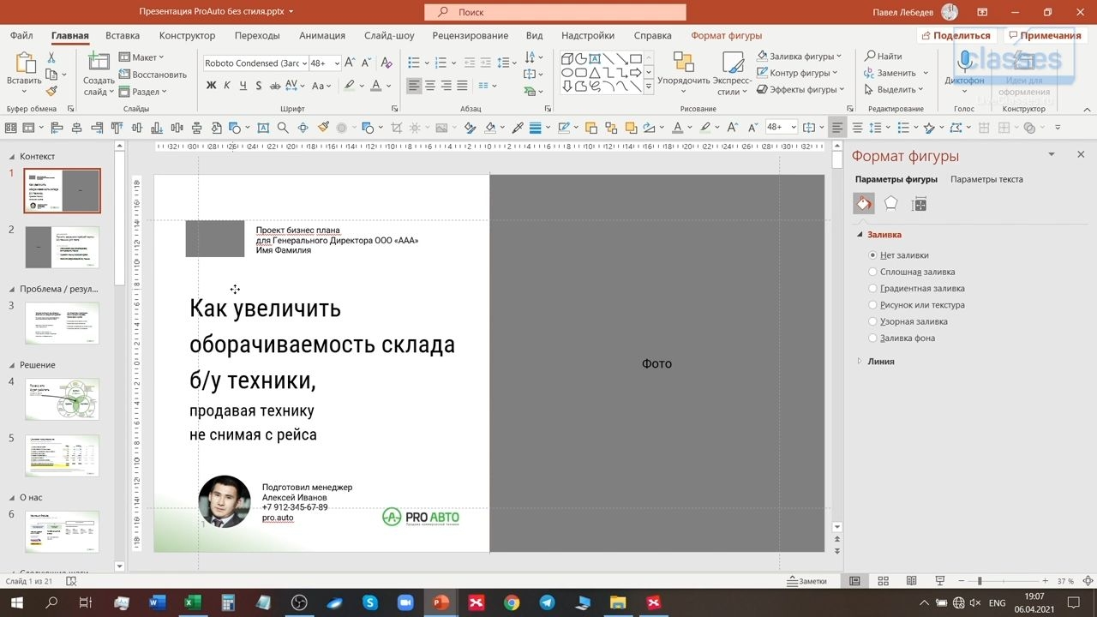
Task: Open the Контур фигуры dropdown
Action: pyautogui.click(x=799, y=73)
